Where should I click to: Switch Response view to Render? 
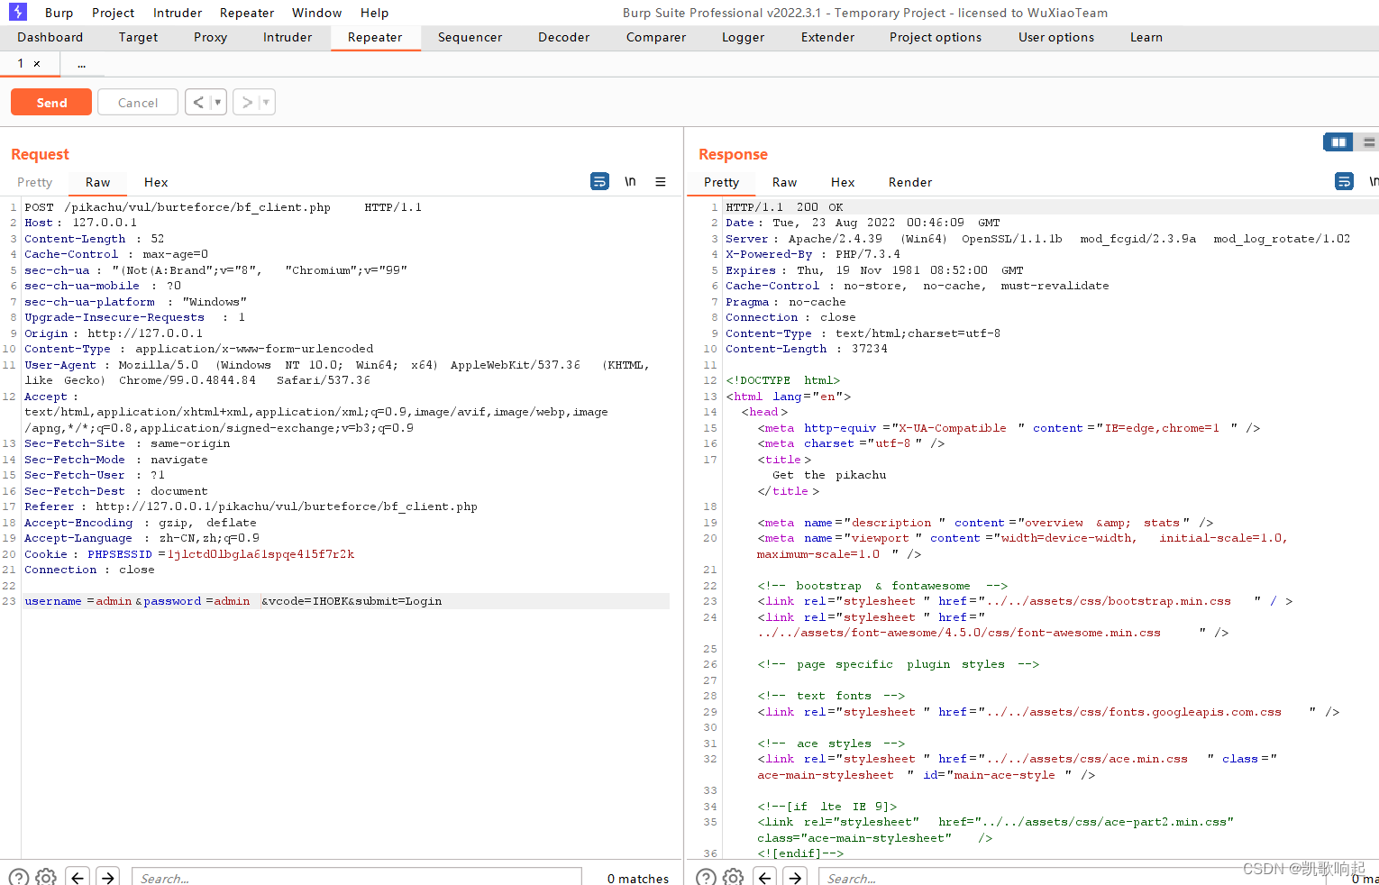[910, 182]
